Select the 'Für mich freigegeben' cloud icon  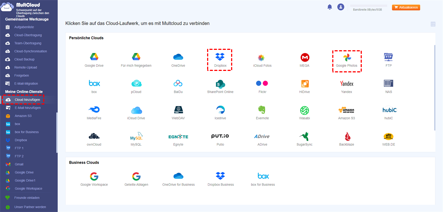136,57
